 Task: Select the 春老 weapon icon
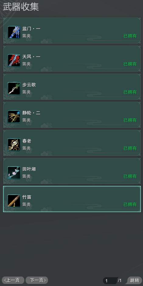(14, 145)
